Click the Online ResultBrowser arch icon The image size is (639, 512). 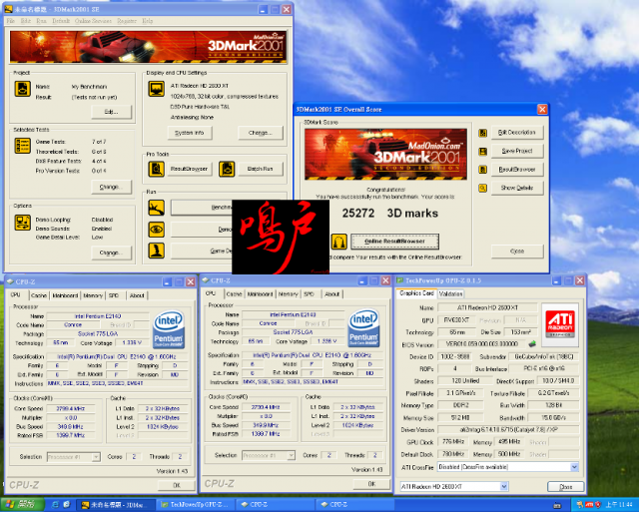(x=339, y=242)
